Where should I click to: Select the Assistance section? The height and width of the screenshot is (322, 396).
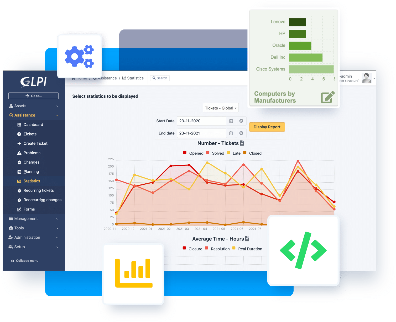(x=25, y=115)
